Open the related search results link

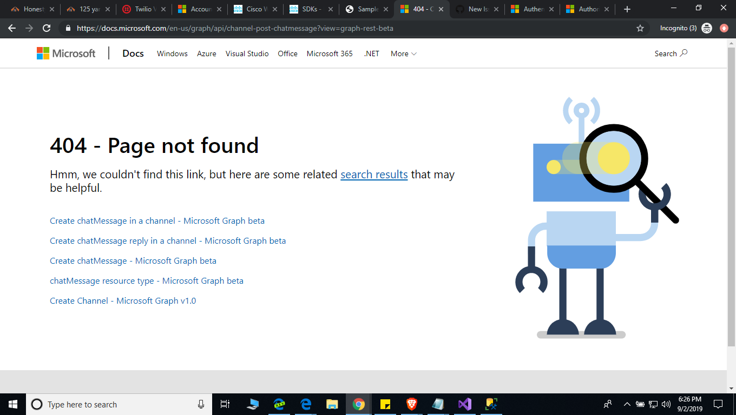pos(374,174)
